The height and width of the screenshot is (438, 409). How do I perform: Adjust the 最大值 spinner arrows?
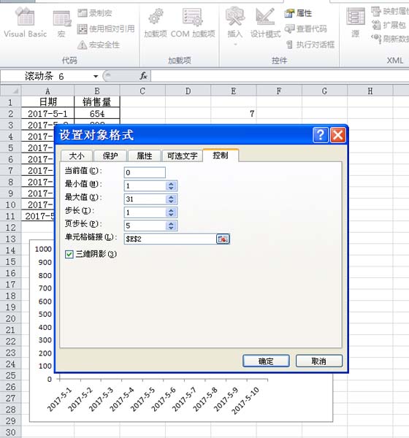(171, 199)
